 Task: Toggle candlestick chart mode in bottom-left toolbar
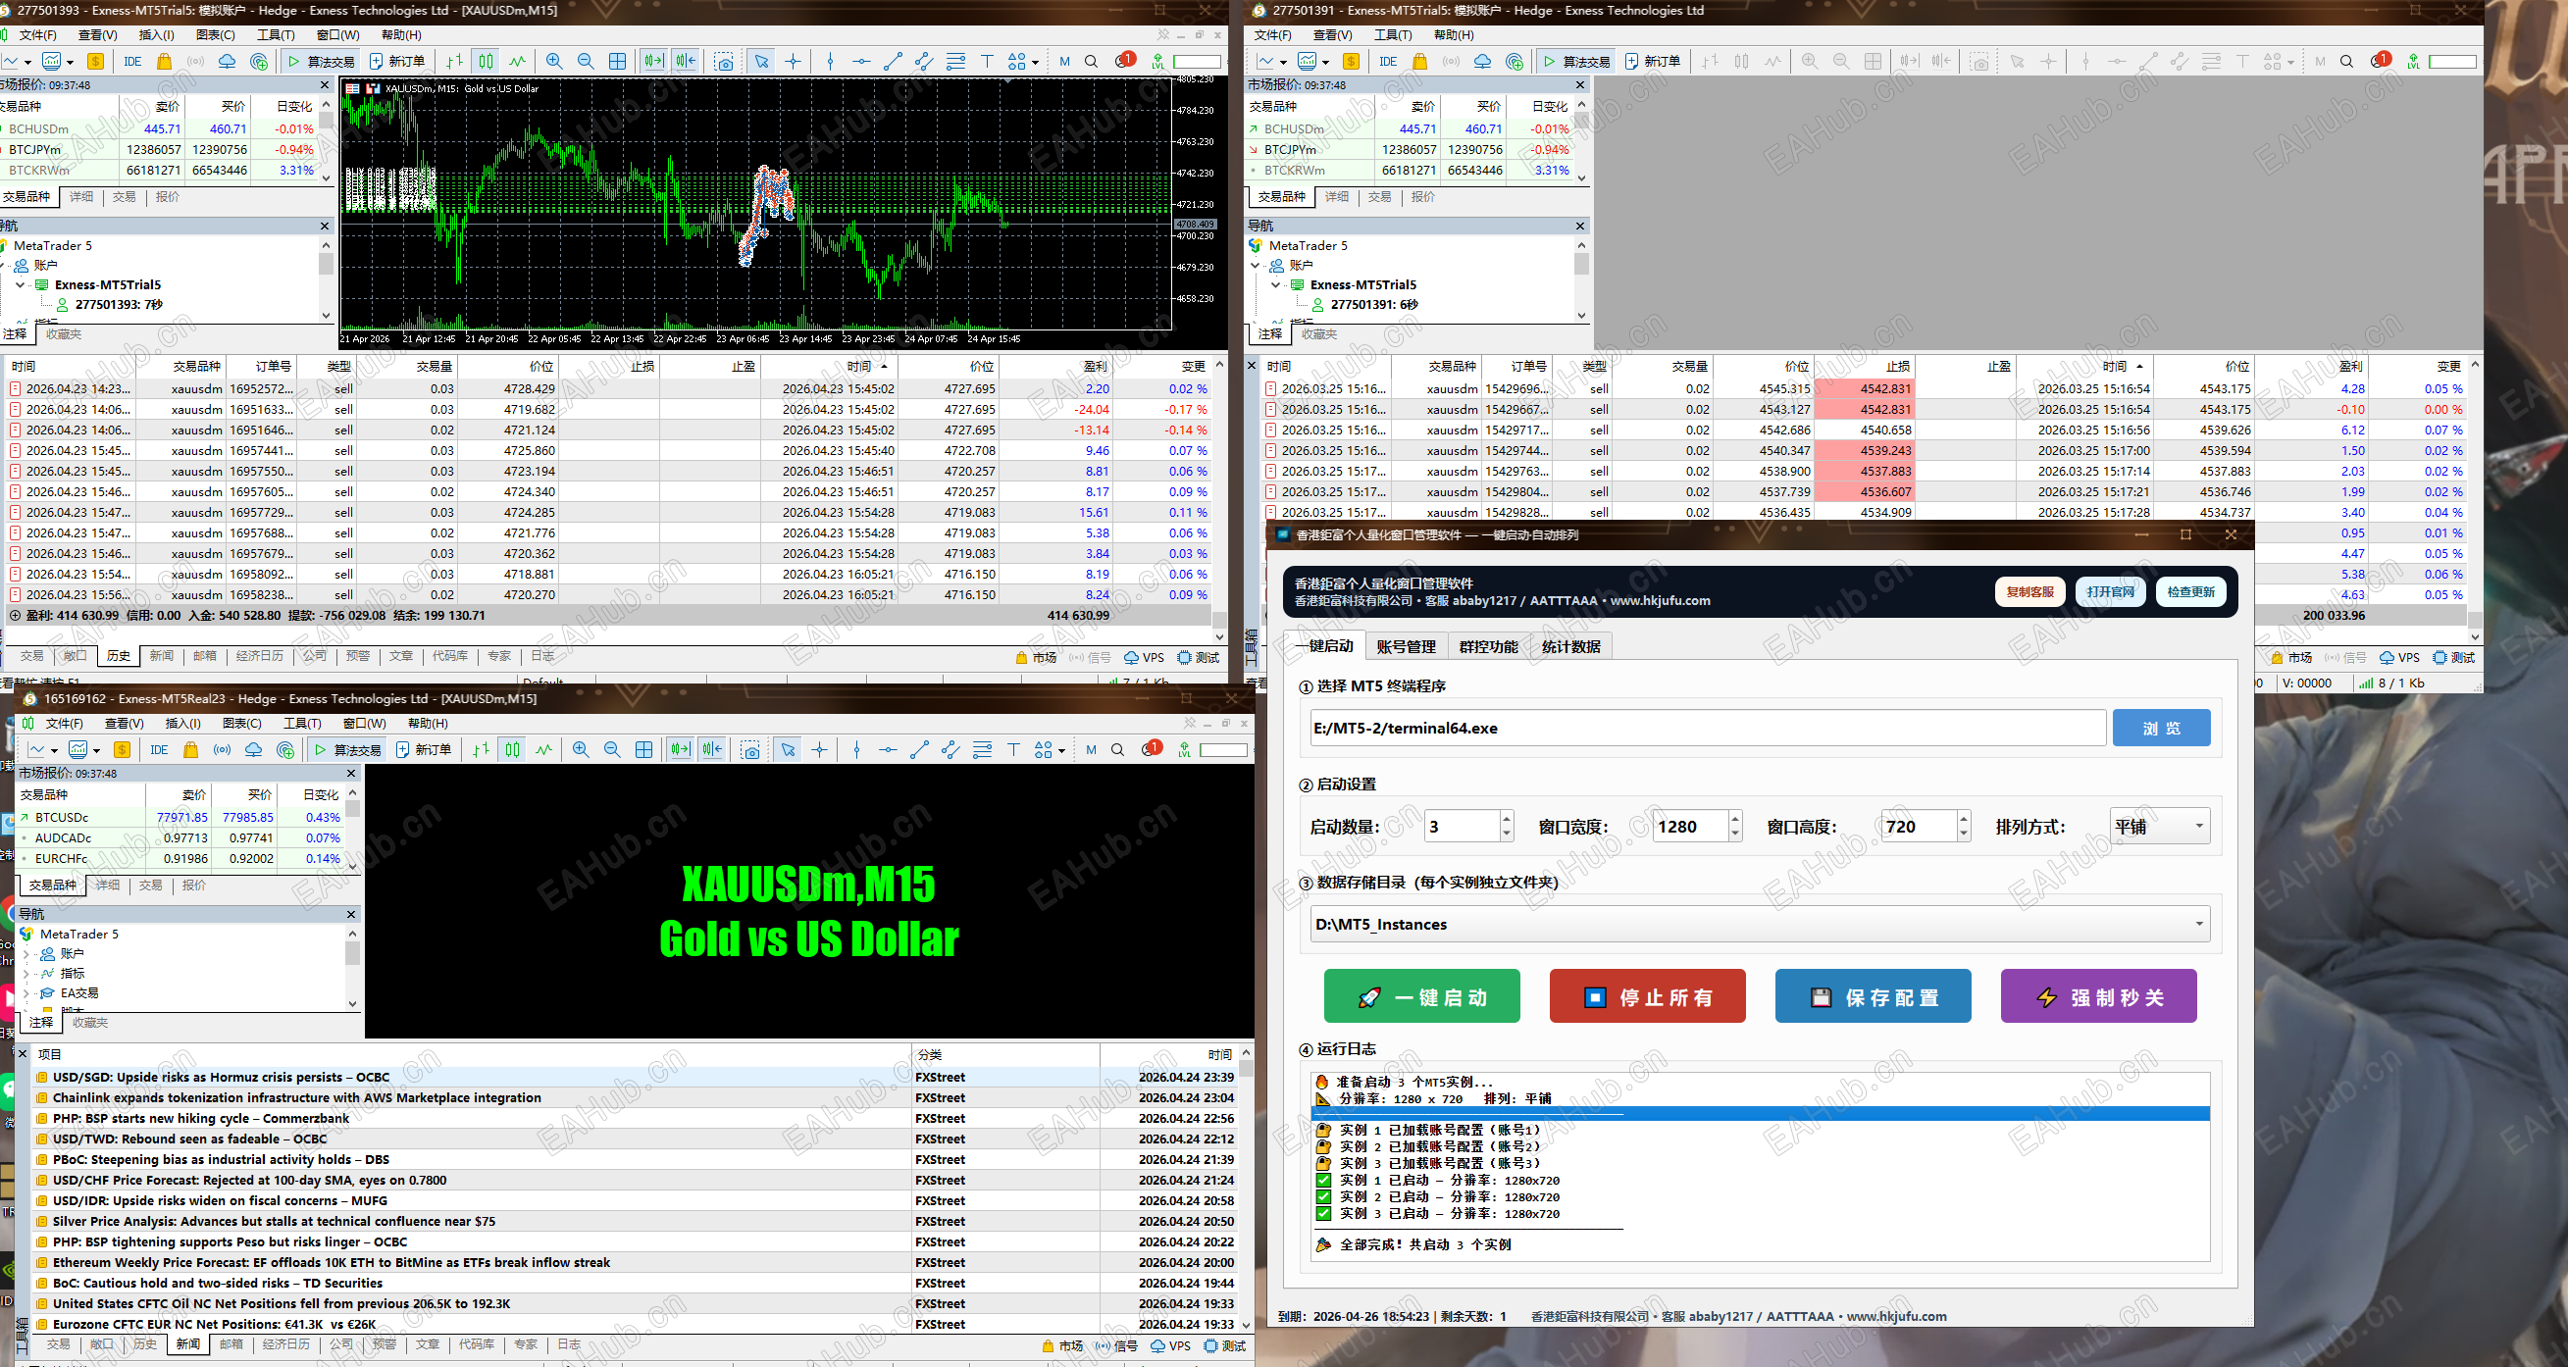tap(512, 750)
